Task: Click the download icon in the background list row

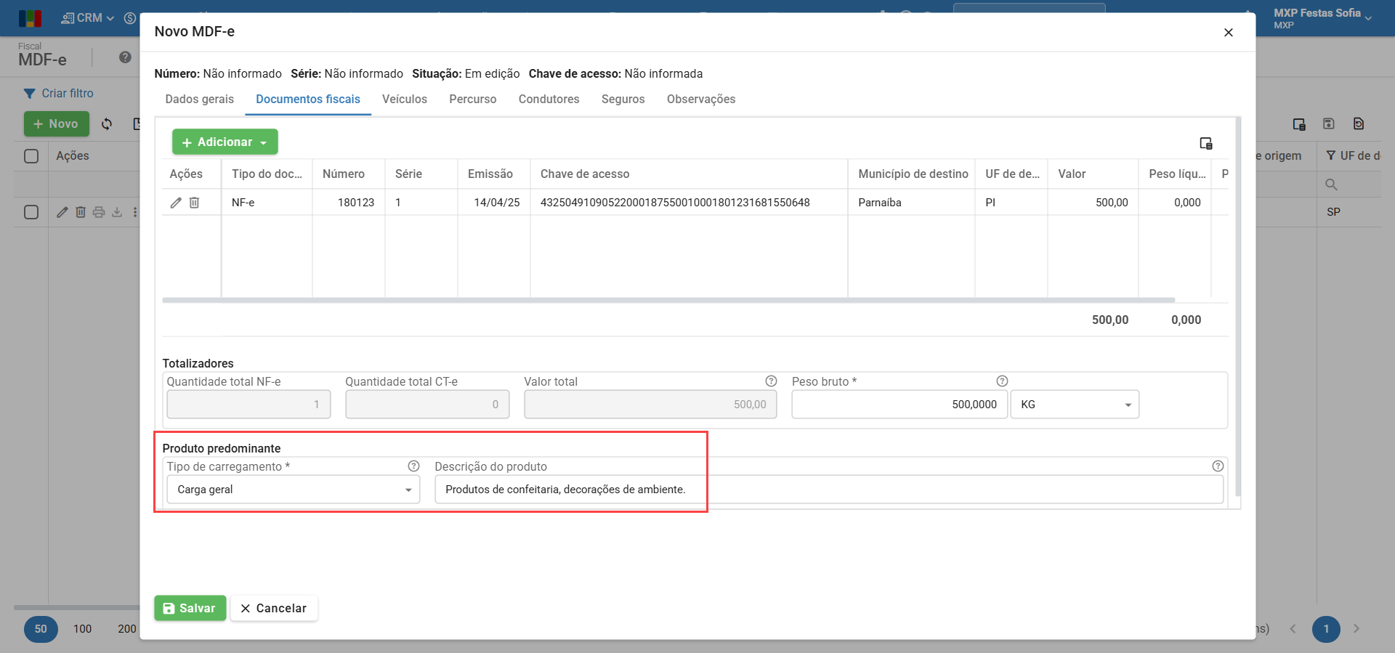Action: click(x=117, y=212)
